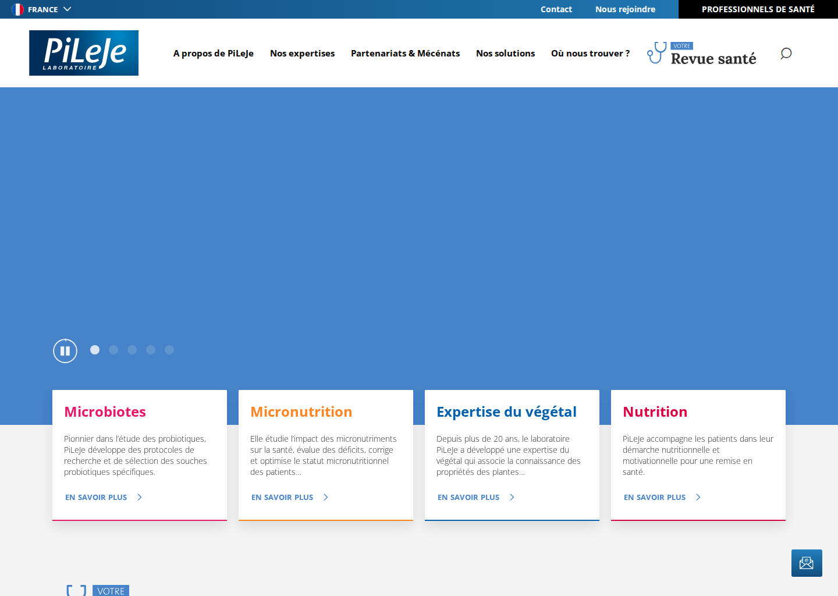This screenshot has height=596, width=838.
Task: Open the newsletter envelope button
Action: tap(807, 563)
